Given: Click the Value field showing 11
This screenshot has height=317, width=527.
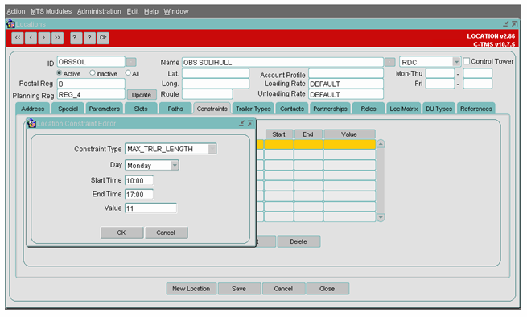Looking at the screenshot, I should pyautogui.click(x=150, y=208).
